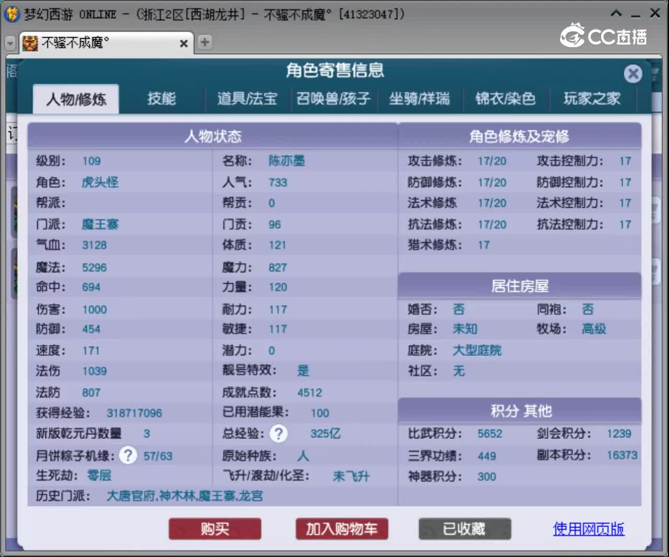Click the 成就点数 value 4512
This screenshot has width=669, height=557.
pyautogui.click(x=310, y=392)
